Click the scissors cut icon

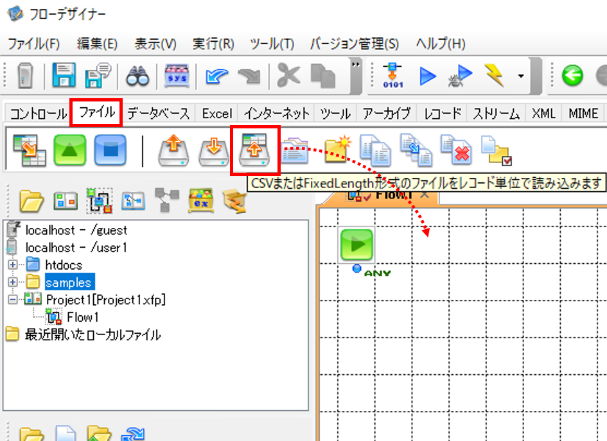pos(288,75)
